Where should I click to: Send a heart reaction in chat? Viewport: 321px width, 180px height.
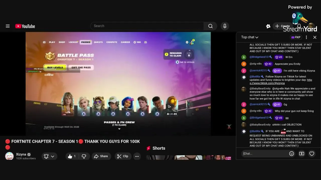(x=312, y=153)
